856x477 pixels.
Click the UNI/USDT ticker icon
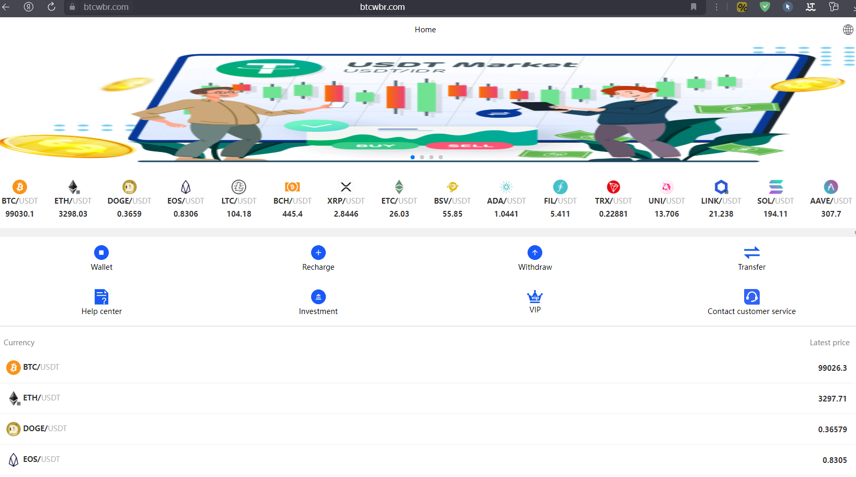tap(667, 186)
